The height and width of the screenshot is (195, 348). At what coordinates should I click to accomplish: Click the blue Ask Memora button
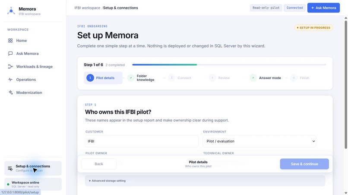click(323, 8)
